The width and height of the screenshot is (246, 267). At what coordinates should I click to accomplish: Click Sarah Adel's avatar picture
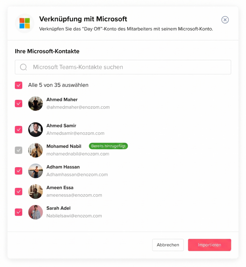[35, 212]
